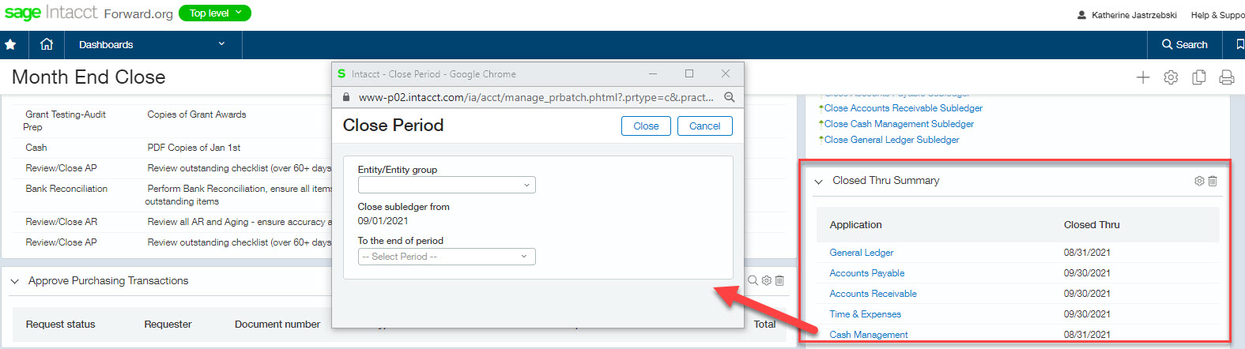Collapse the Closed Thru Summary section
Viewport: 1245px width, 349px height.
819,182
